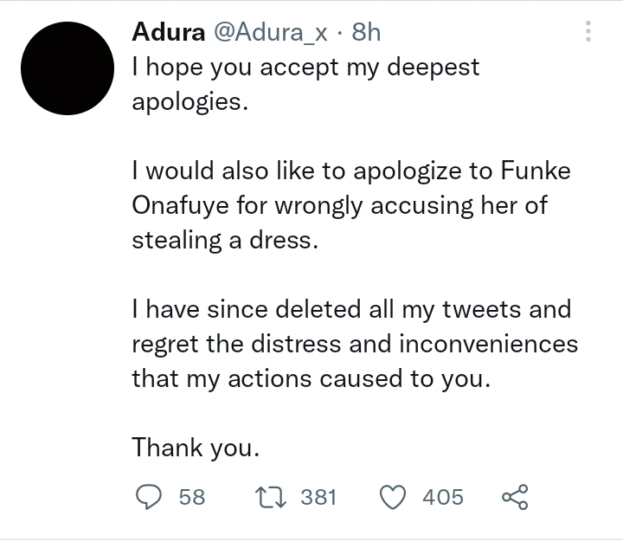This screenshot has height=542, width=623.
Task: Click the retweet count 381
Action: click(x=318, y=497)
